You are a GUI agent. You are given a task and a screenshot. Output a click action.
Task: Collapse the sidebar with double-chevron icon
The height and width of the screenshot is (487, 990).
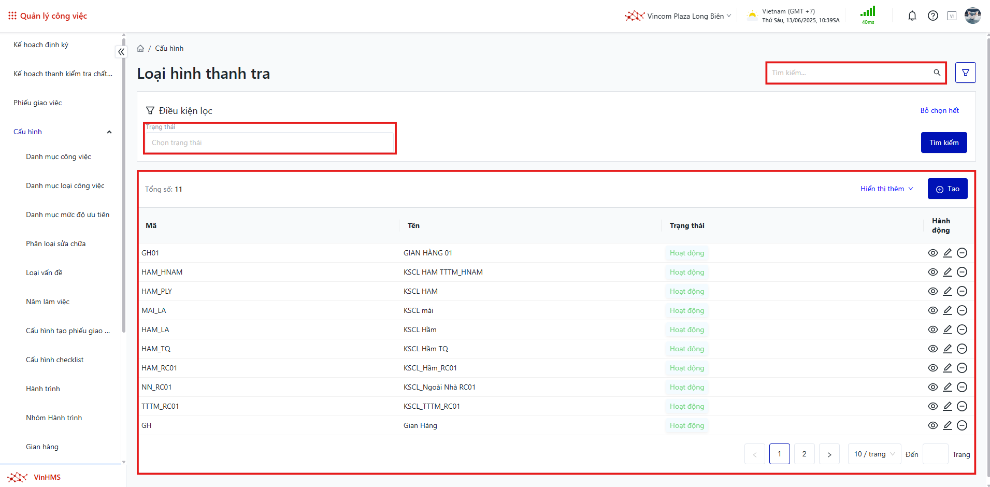[121, 52]
